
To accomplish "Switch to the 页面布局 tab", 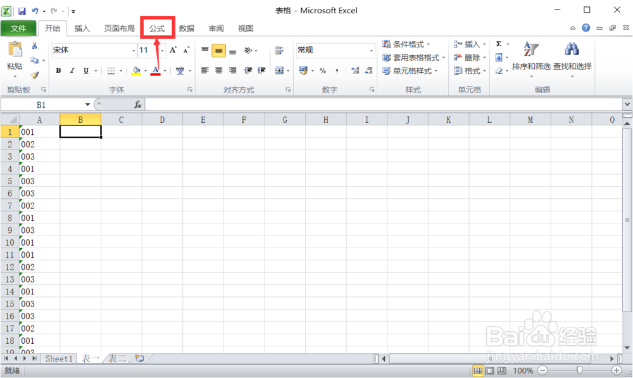I will (119, 28).
